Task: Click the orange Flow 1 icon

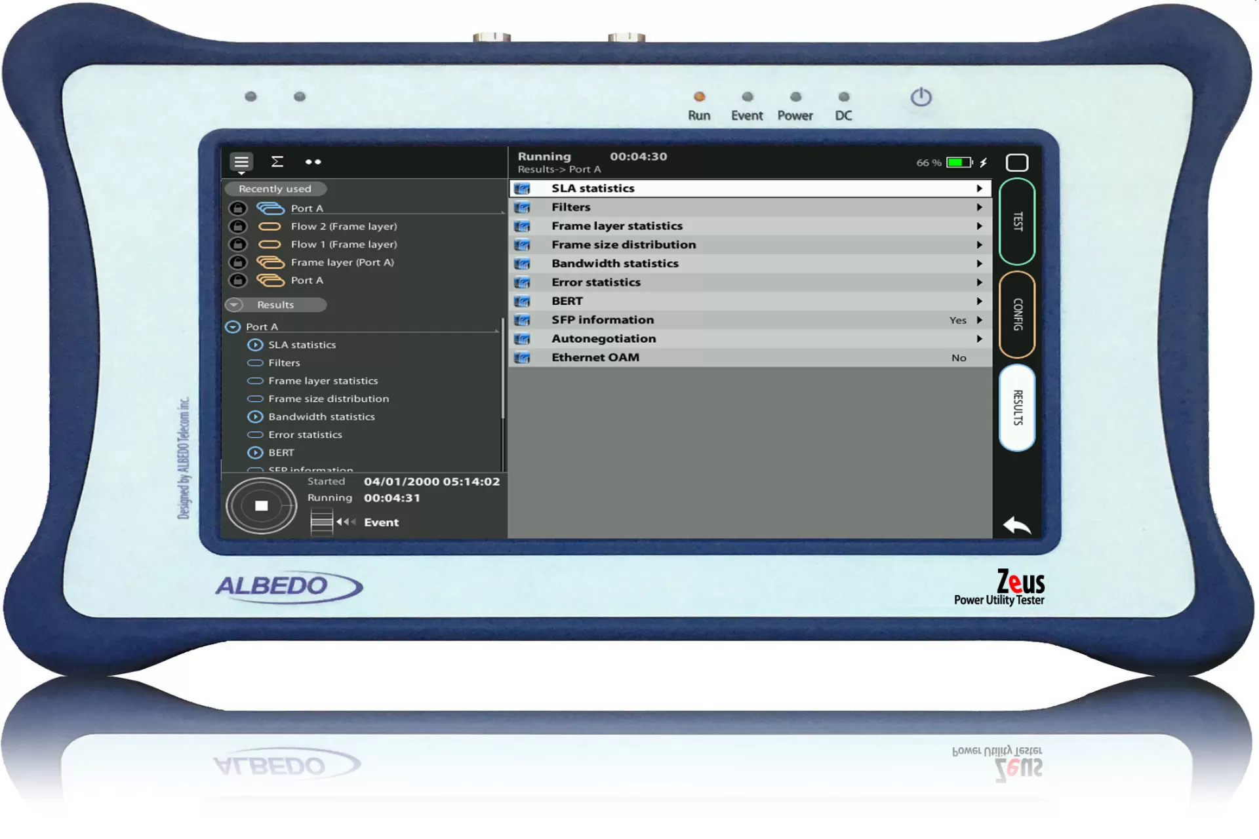Action: [270, 244]
